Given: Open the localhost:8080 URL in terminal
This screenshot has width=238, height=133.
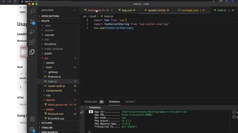Looking at the screenshot, I should 137,115.
